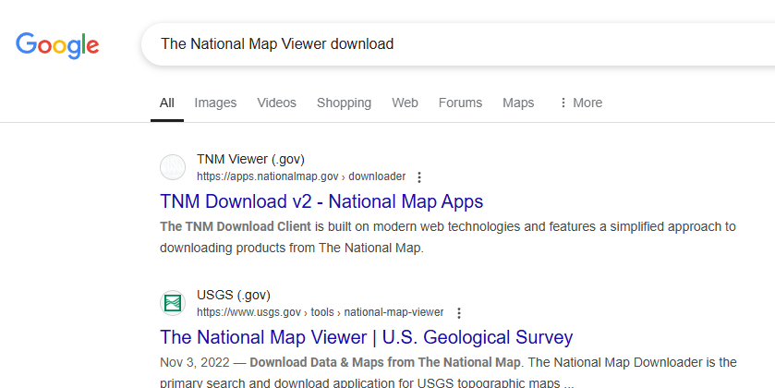Image resolution: width=775 pixels, height=388 pixels.
Task: Click the TNM Viewer site favicon
Action: click(x=173, y=167)
